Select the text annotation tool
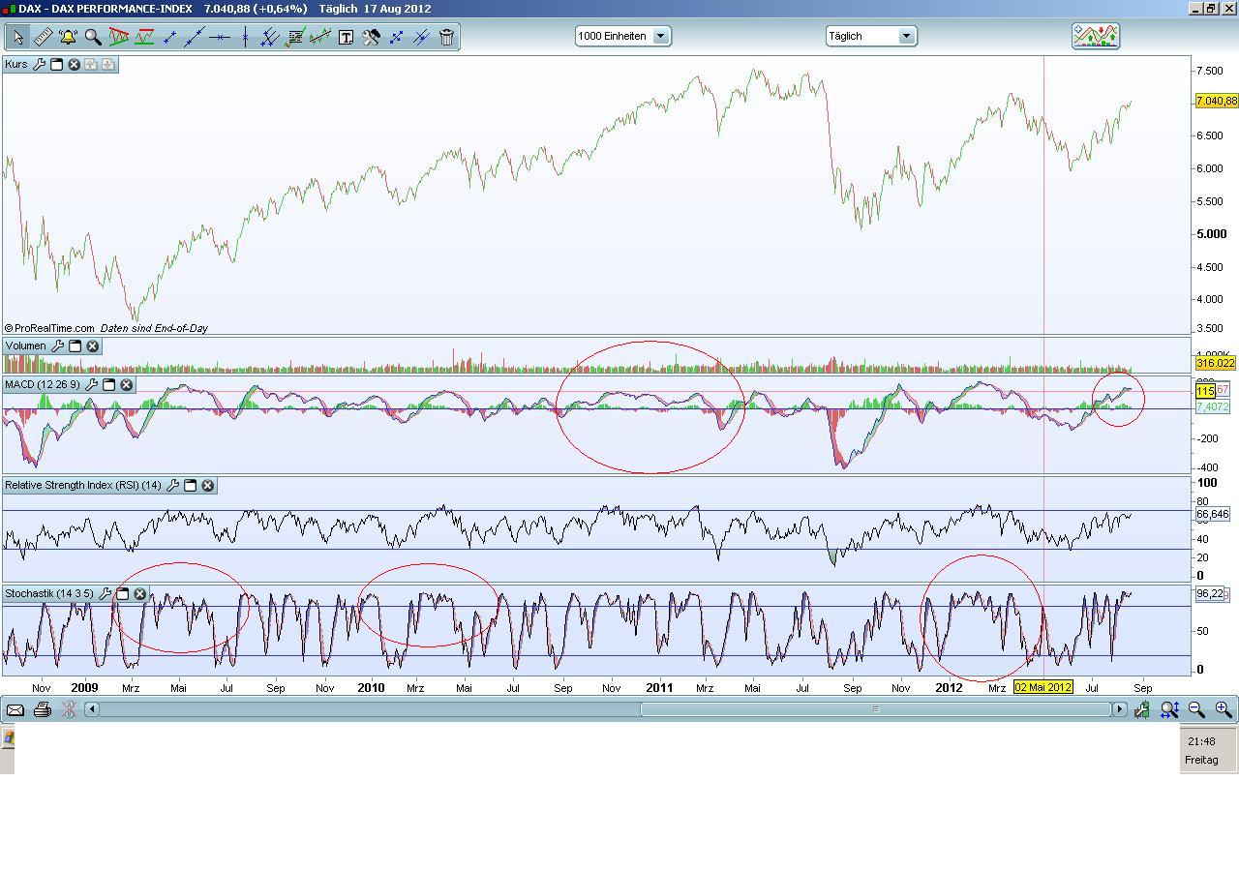The width and height of the screenshot is (1239, 871). pos(346,37)
